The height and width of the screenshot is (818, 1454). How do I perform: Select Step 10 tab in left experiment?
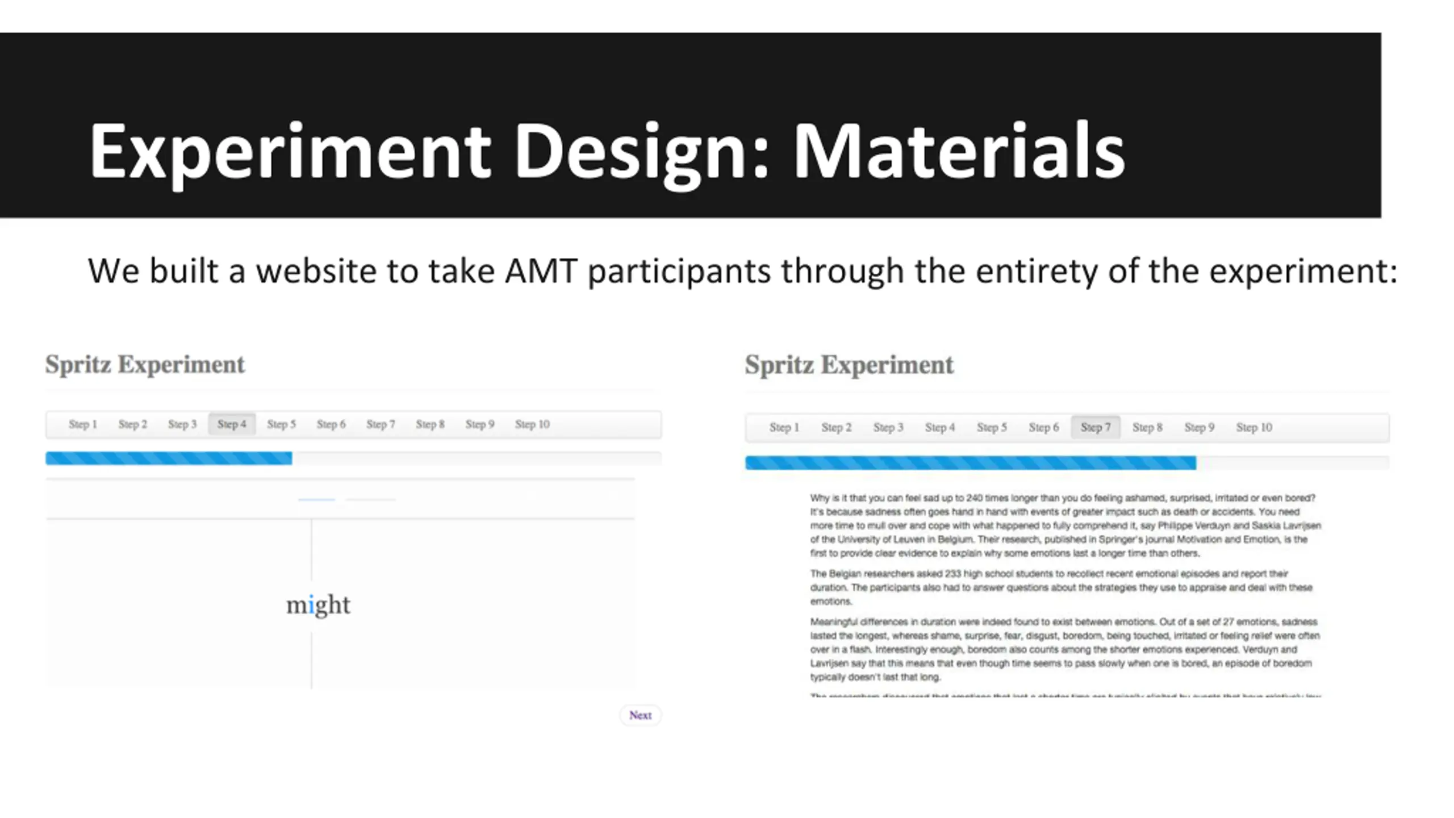pyautogui.click(x=532, y=424)
